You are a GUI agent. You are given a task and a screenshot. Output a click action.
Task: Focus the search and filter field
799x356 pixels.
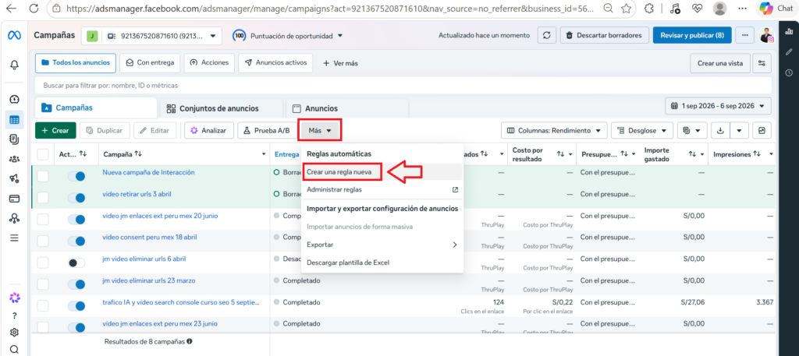[403, 86]
